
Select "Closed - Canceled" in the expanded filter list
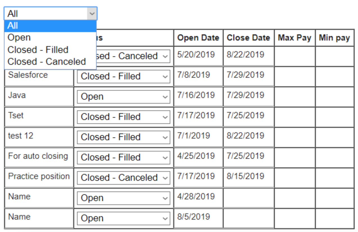[50, 62]
